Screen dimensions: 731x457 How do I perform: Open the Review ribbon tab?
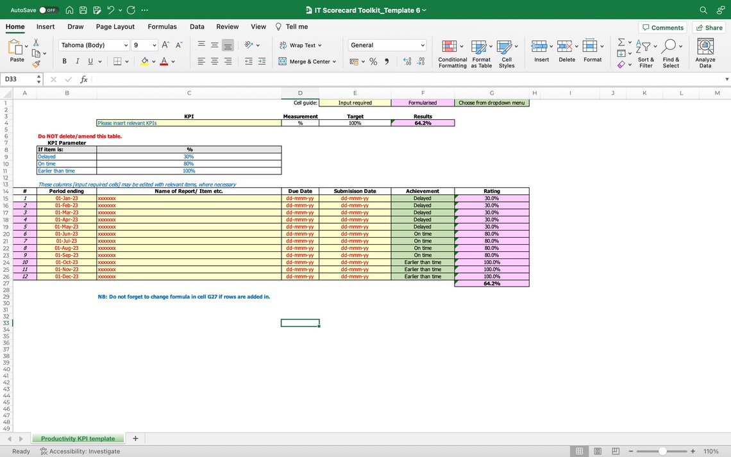coord(227,27)
